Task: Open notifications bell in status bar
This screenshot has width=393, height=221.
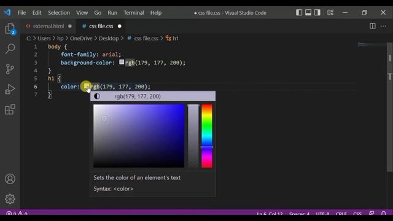Action: coord(383,213)
